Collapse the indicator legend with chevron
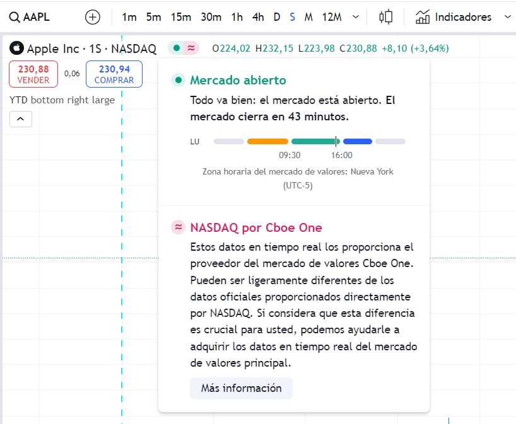516x424 pixels. 20,119
